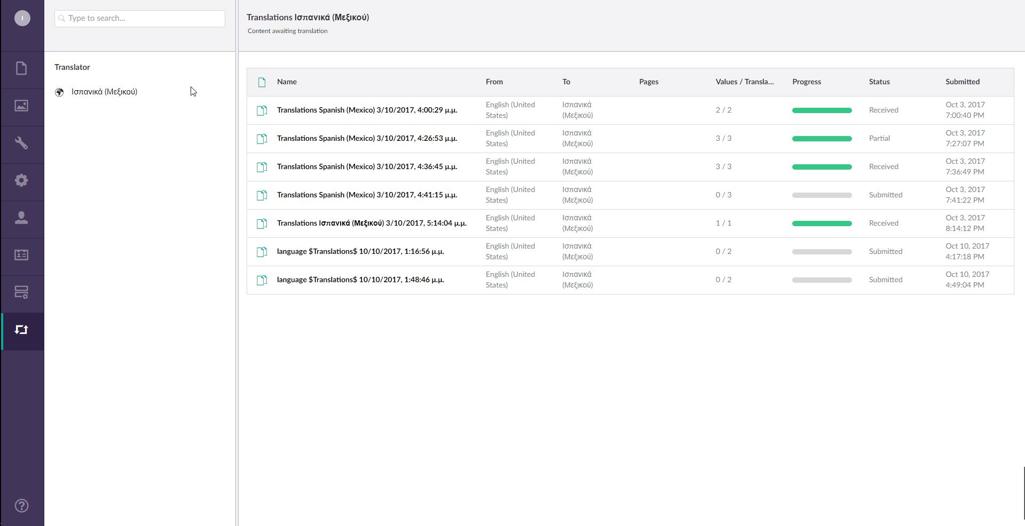Click the Pages column header
Image resolution: width=1025 pixels, height=526 pixels.
click(x=649, y=82)
